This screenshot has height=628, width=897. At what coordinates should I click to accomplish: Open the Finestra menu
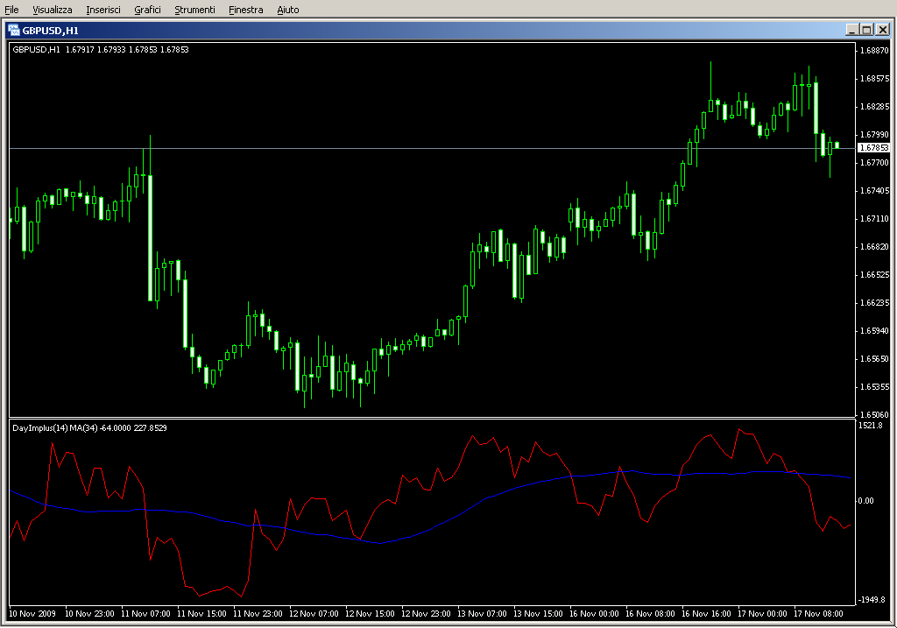coord(245,10)
